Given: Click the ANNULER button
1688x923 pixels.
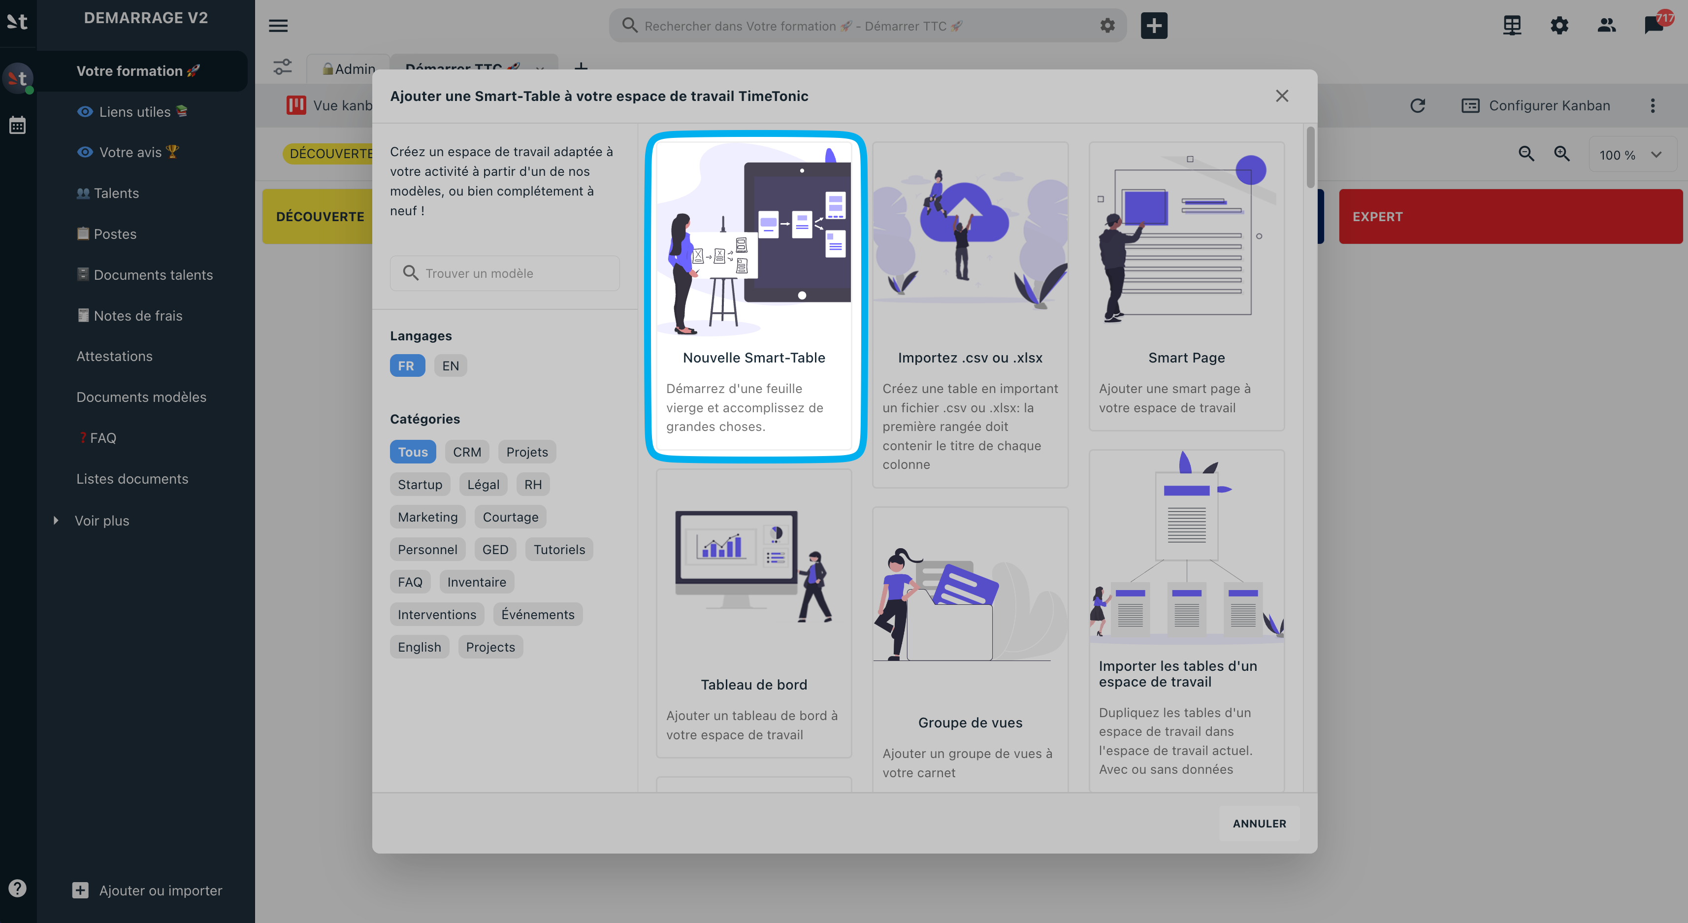Looking at the screenshot, I should 1259,824.
